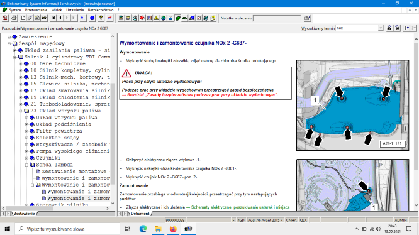Click the blue floppy disk icon

coord(170,18)
